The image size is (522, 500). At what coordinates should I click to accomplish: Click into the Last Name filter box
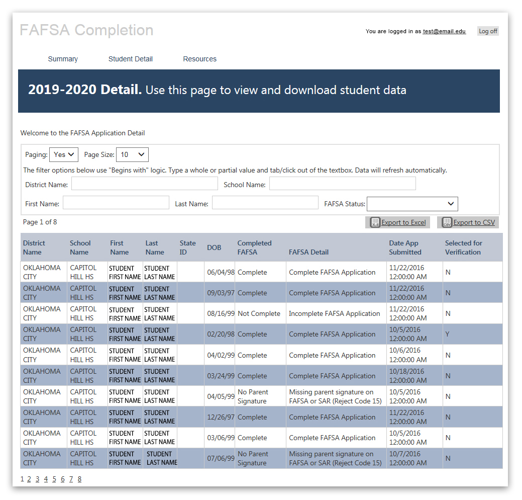pyautogui.click(x=265, y=203)
